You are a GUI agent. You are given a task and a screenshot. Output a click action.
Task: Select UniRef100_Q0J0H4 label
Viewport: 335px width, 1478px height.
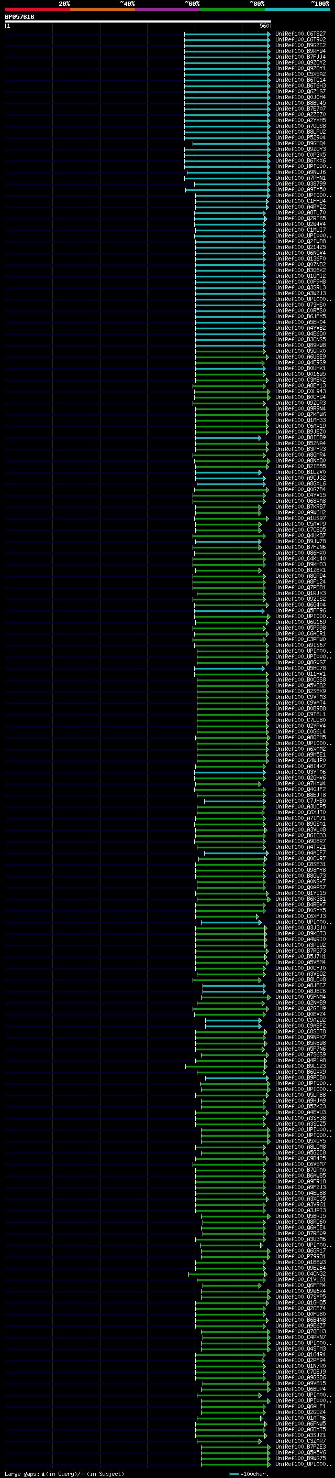point(300,97)
